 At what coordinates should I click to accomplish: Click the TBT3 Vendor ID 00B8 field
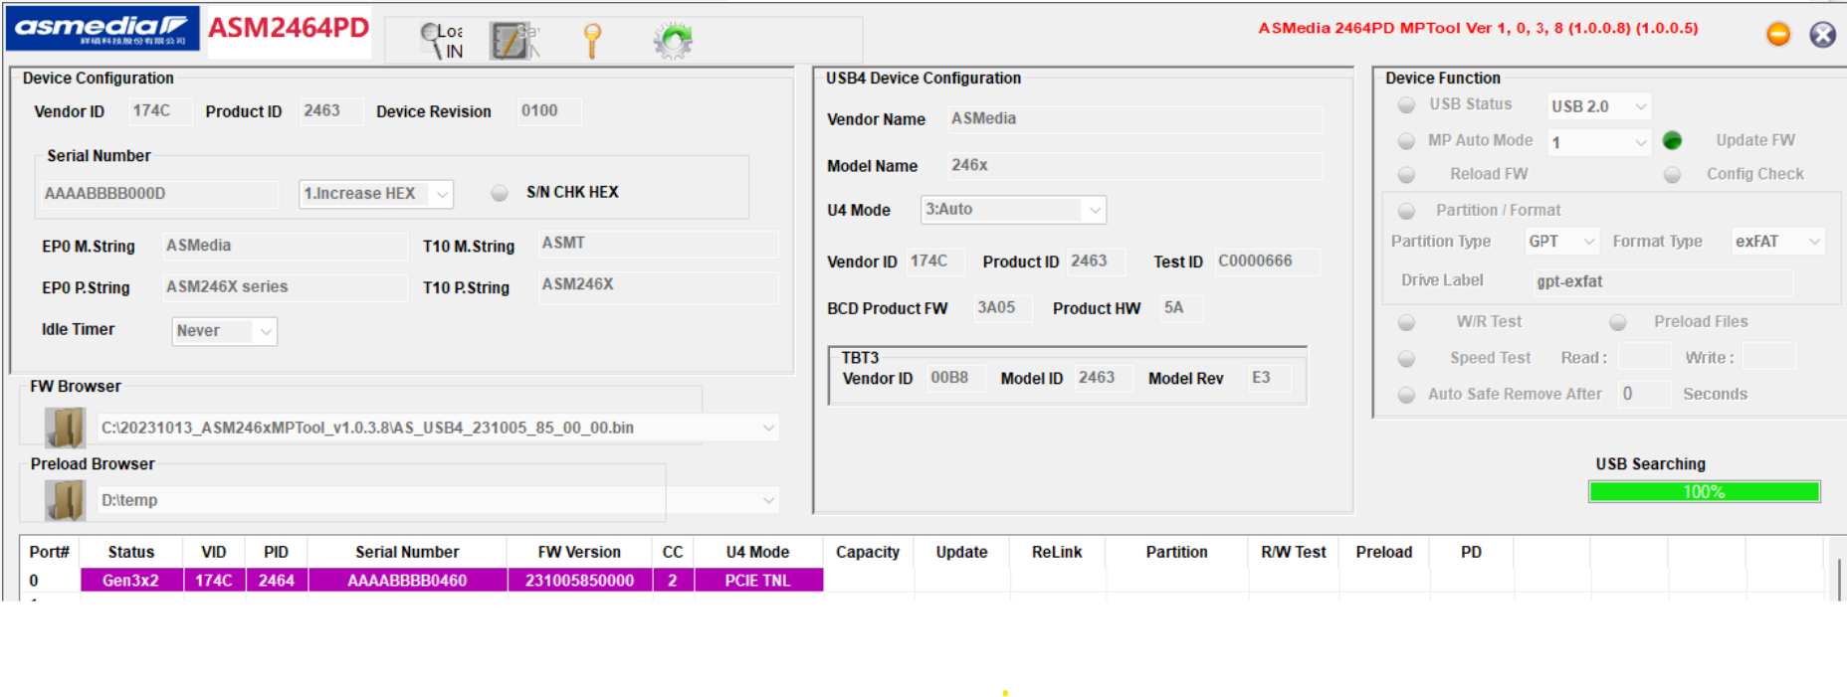pos(955,378)
